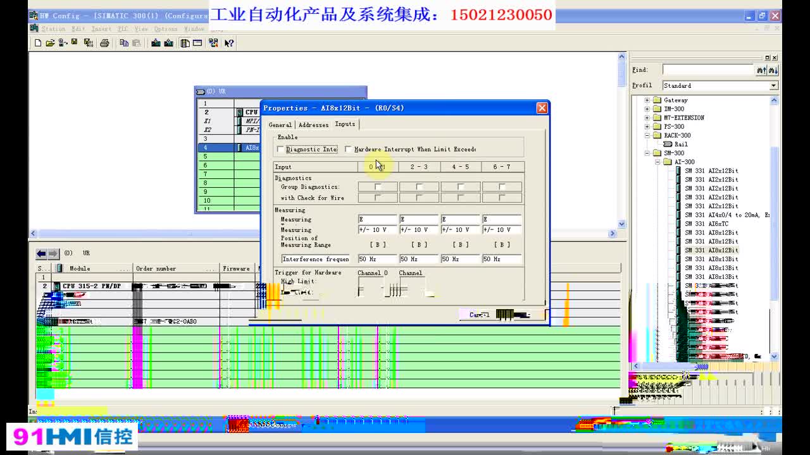Activate the Help pointer icon
The image size is (810, 455).
point(230,42)
